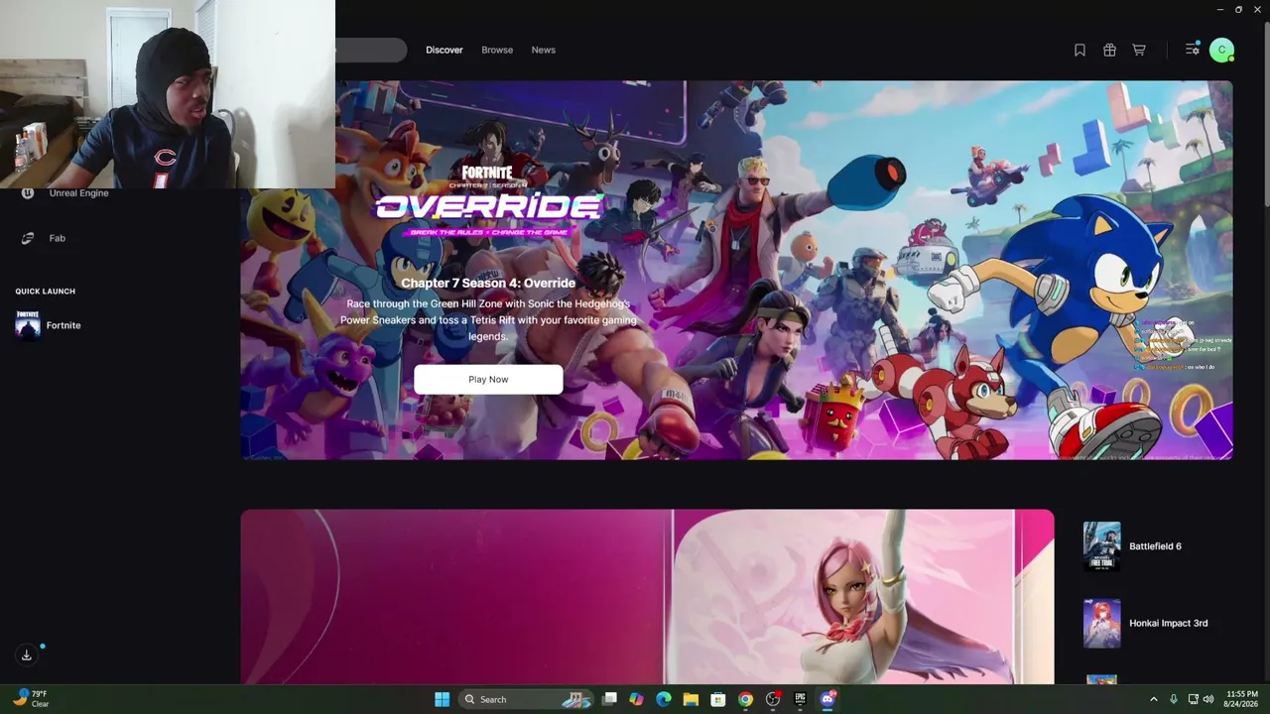Select Battlefield 6 in the side list
1270x714 pixels.
1155,546
